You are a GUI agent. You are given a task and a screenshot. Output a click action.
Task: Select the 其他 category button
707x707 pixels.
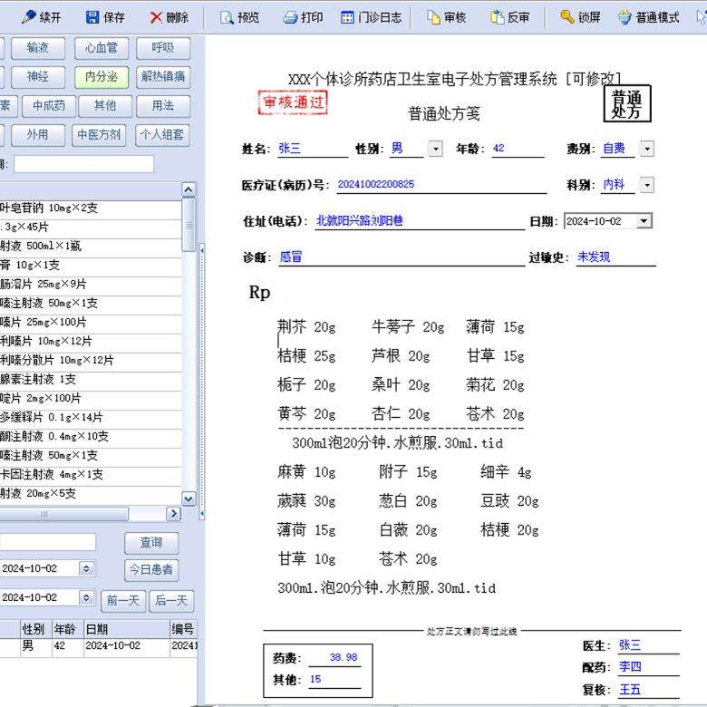click(x=105, y=106)
